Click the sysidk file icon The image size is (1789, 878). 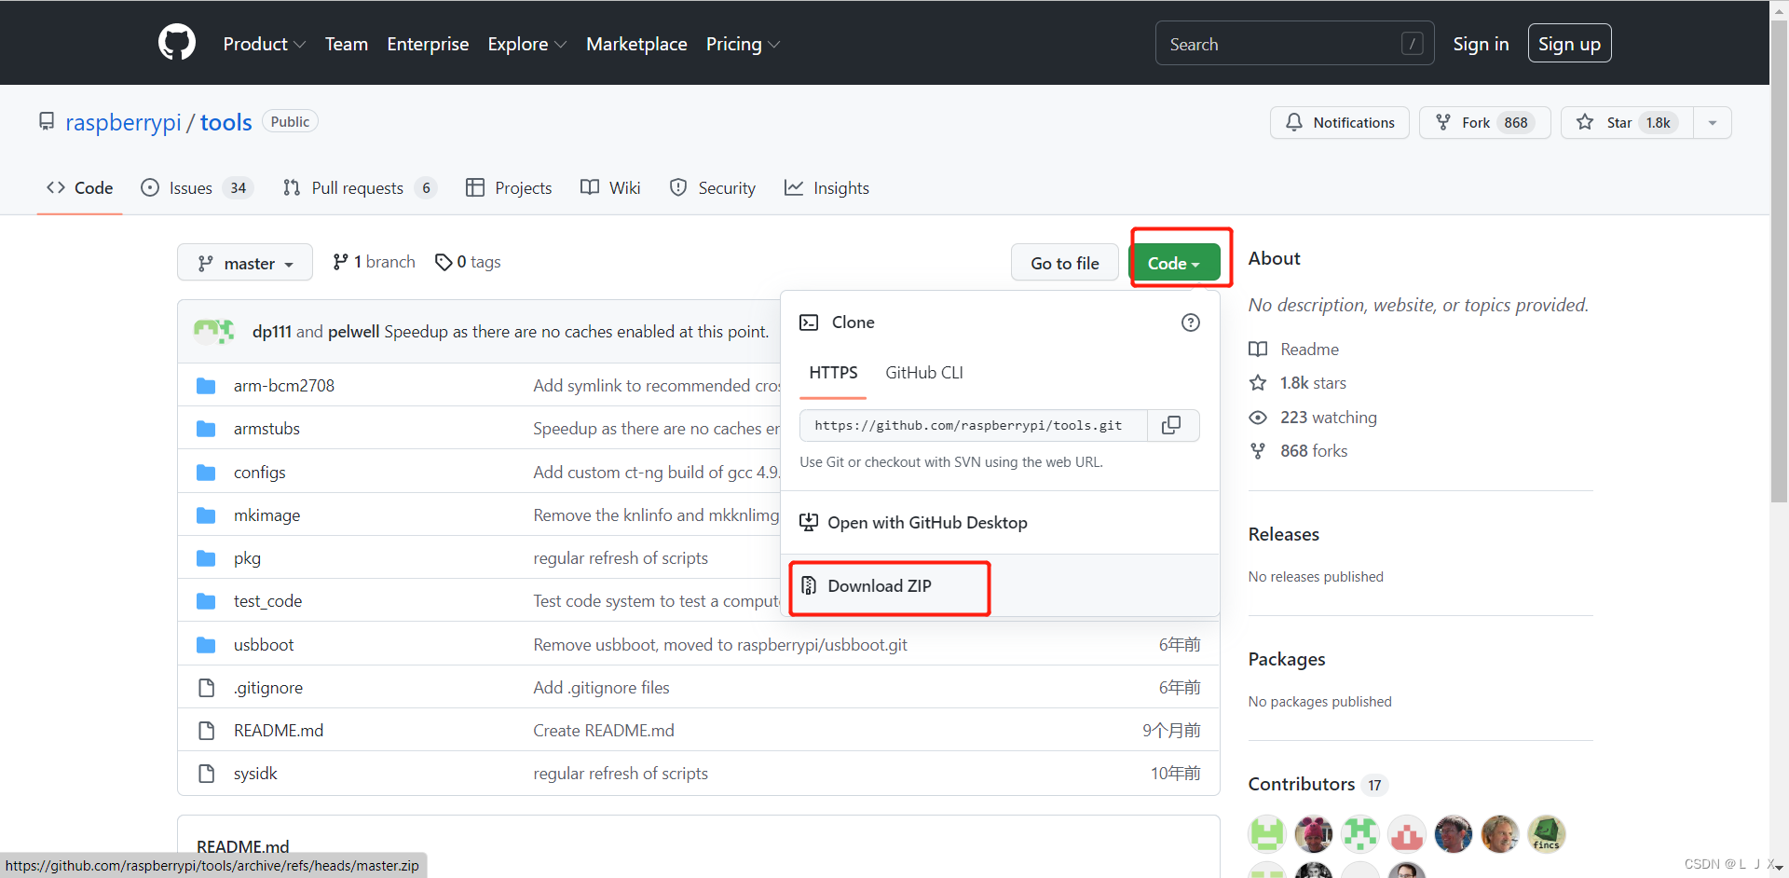[x=206, y=774]
